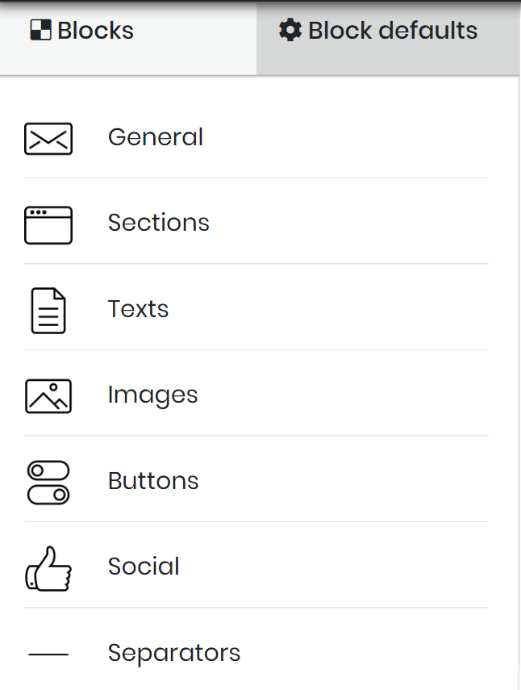
Task: Expand the Sections defaults row
Action: 256,221
